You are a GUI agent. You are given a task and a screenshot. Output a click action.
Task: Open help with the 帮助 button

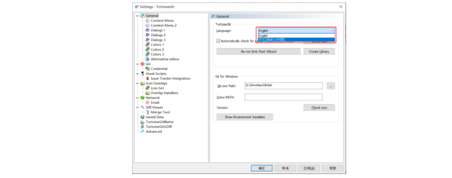333,168
